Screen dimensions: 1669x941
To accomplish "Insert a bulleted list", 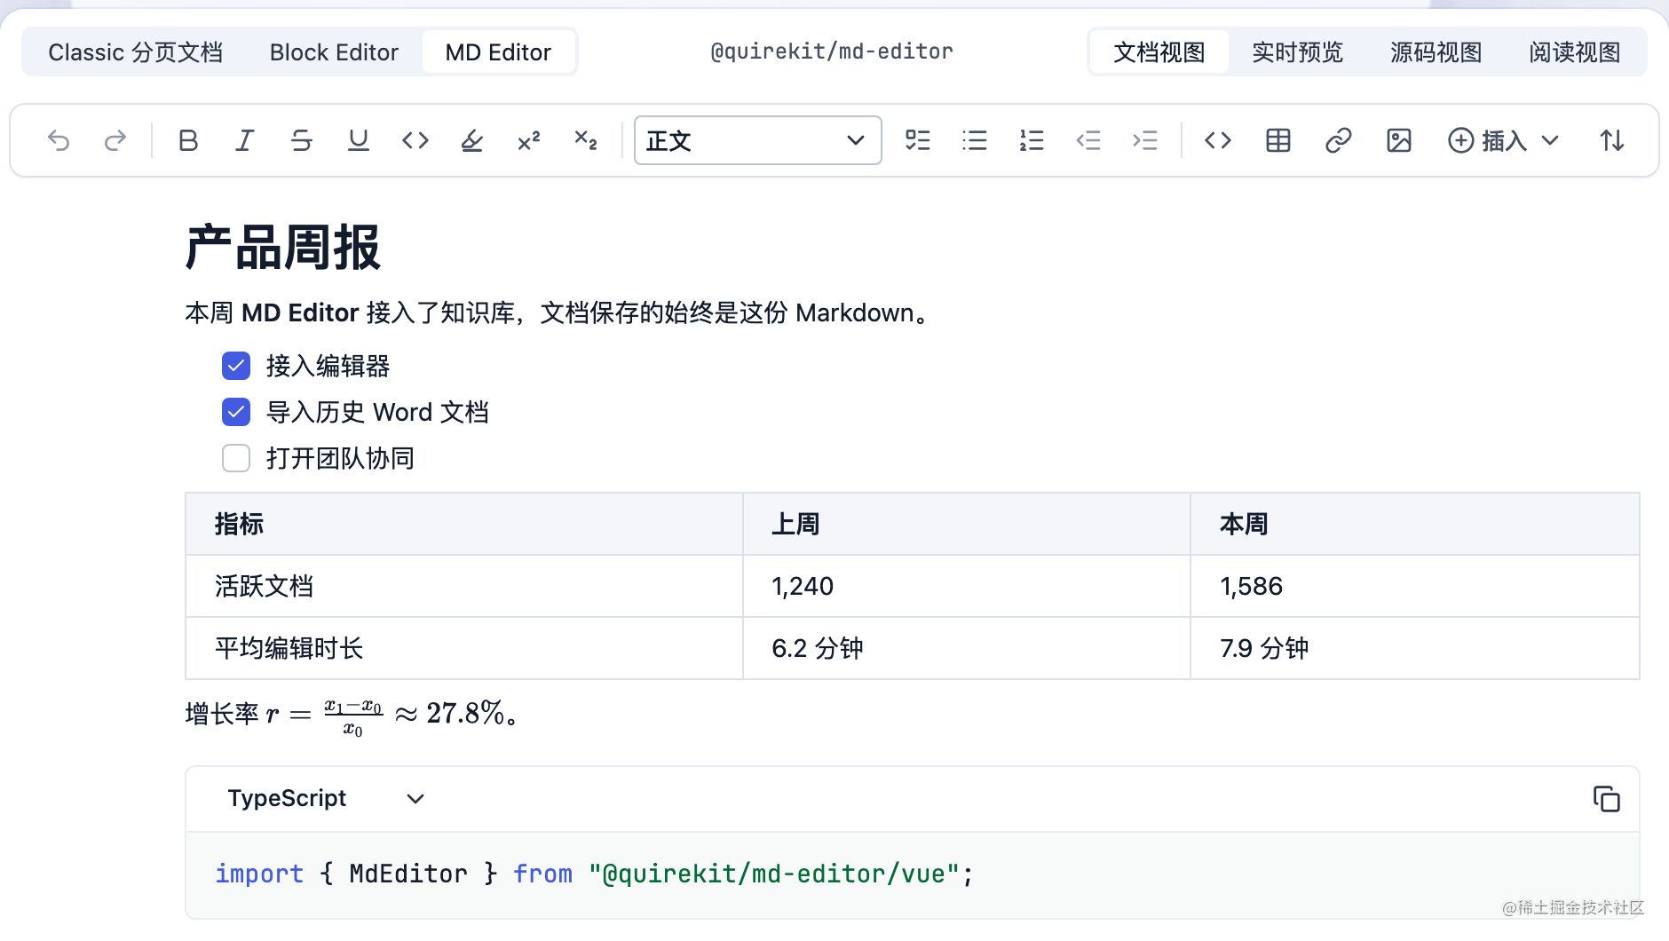I will [x=975, y=140].
